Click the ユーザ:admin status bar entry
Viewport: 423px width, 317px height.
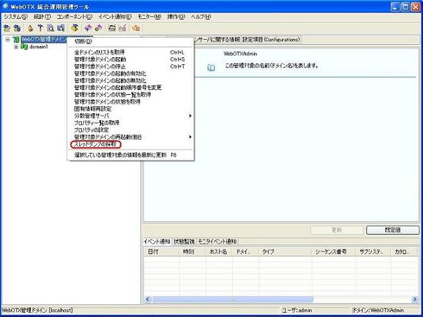tap(296, 310)
